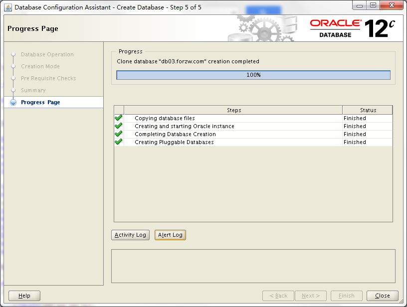Click checkmark for "Completing Database Creation"
The image size is (407, 307).
118,134
